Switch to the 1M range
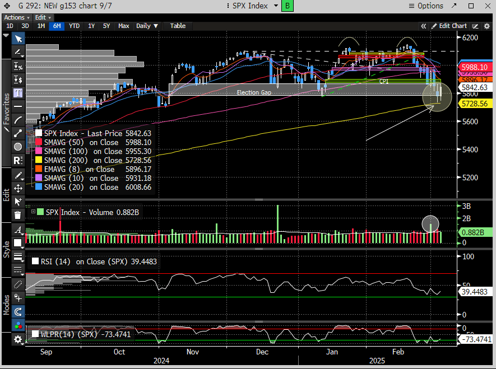The height and width of the screenshot is (369, 496). (x=41, y=26)
